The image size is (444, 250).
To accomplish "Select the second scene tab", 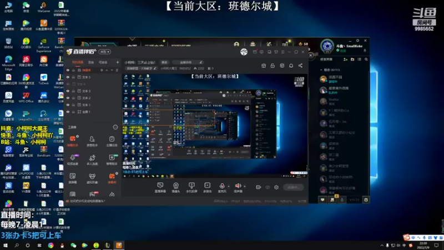I will [91, 62].
